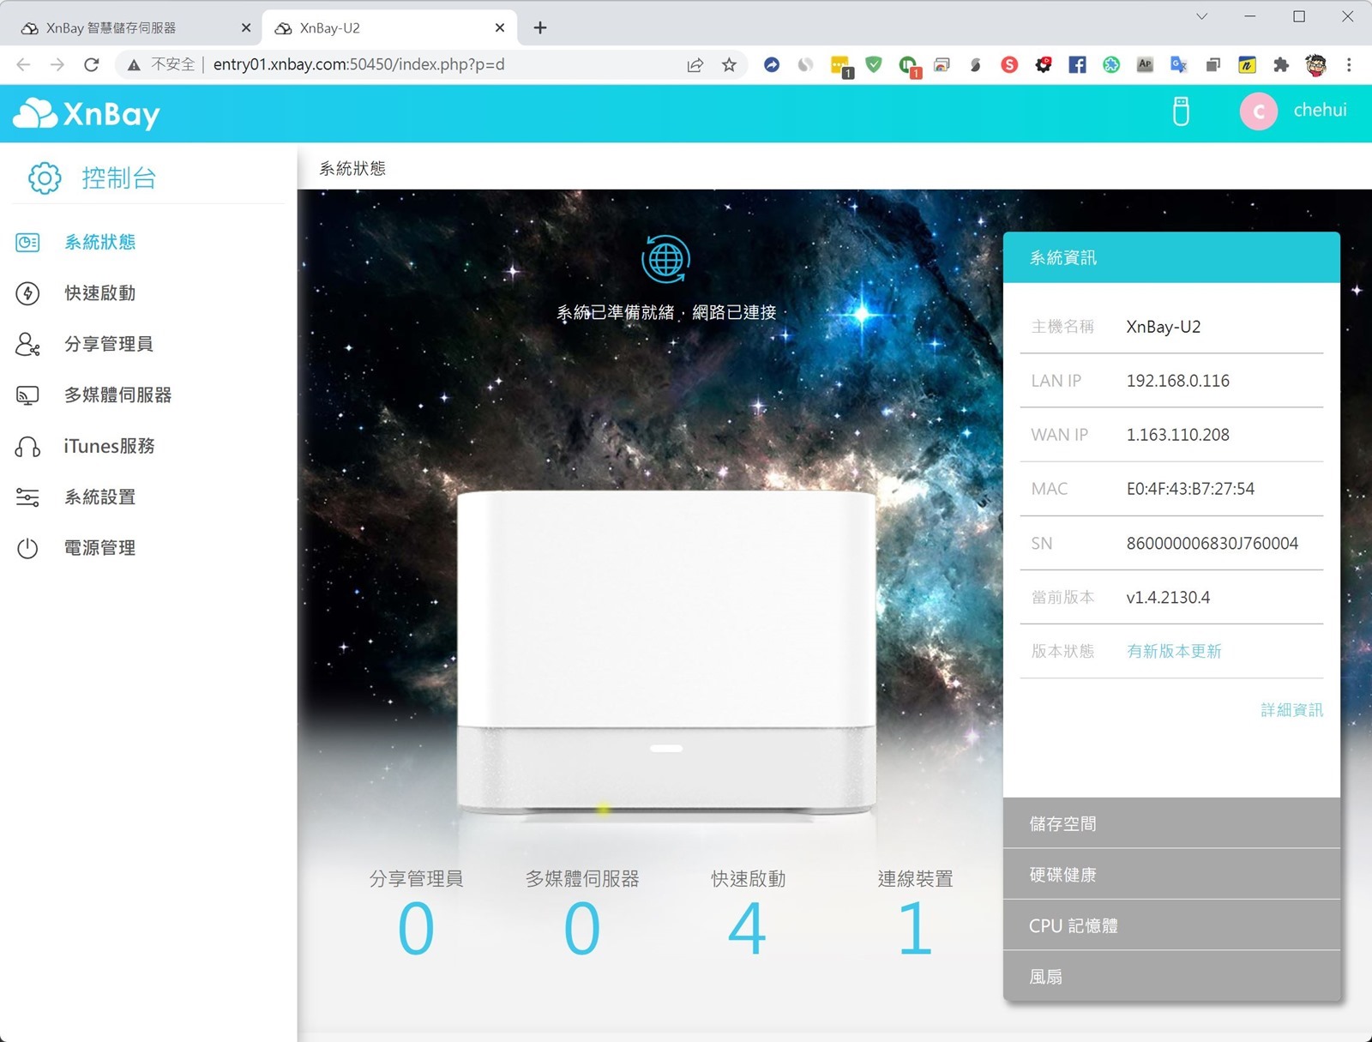The width and height of the screenshot is (1372, 1042).
Task: Expand the CPU 記憶體 panel
Action: [x=1170, y=925]
